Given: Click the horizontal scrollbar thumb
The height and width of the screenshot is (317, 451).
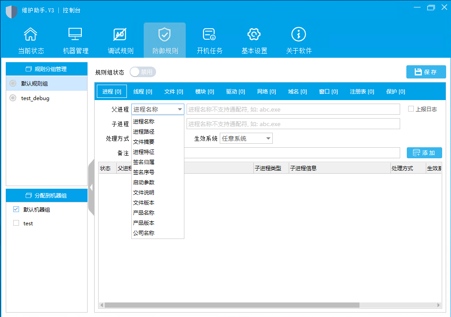Looking at the screenshot, I should click(x=232, y=305).
